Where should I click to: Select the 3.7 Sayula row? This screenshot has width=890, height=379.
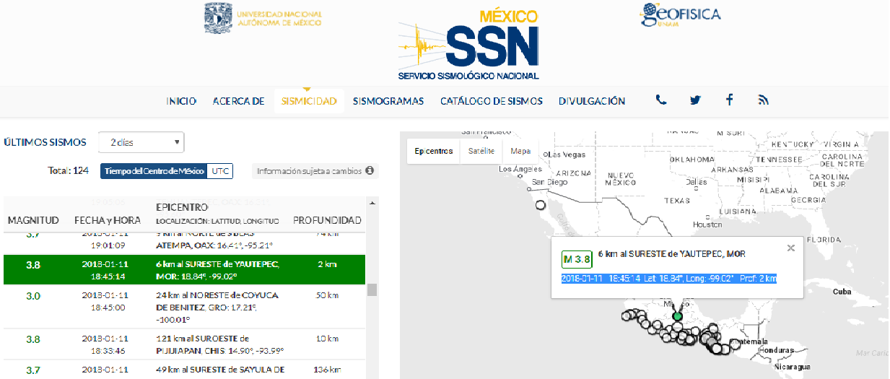(184, 370)
